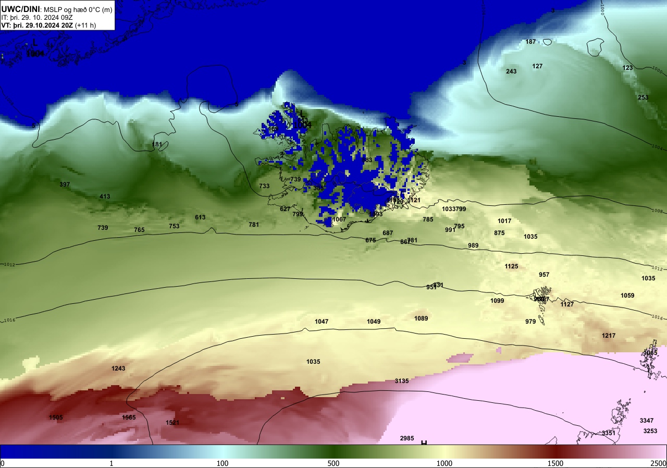Click the 500 label on the color scale

tap(333, 463)
